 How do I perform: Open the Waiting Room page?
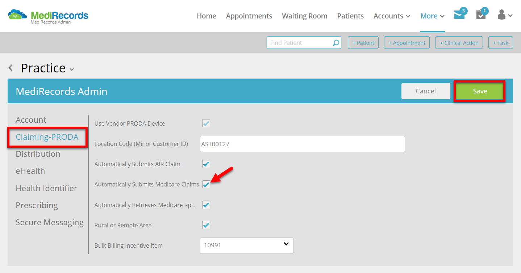pyautogui.click(x=305, y=16)
